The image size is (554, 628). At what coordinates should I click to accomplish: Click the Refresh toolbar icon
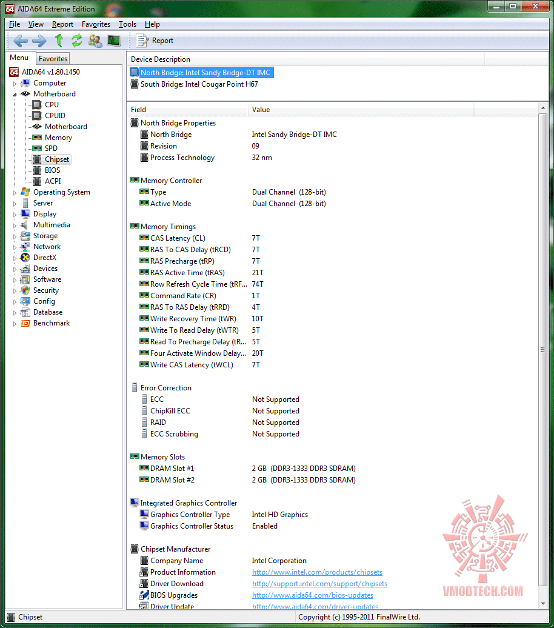click(x=76, y=41)
